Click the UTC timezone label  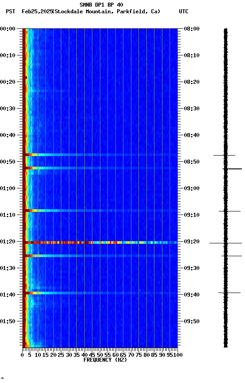click(184, 12)
